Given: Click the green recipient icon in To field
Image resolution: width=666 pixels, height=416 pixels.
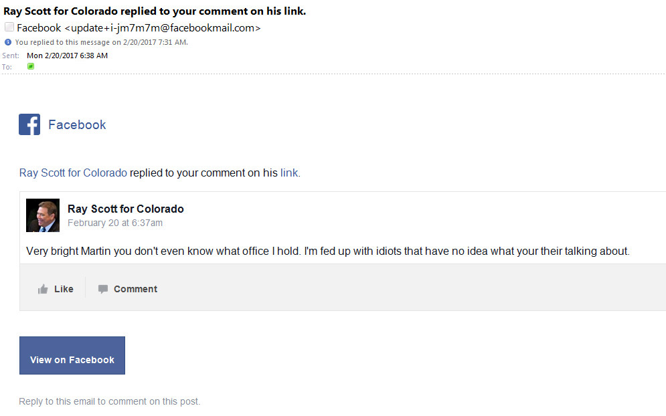Looking at the screenshot, I should (31, 66).
